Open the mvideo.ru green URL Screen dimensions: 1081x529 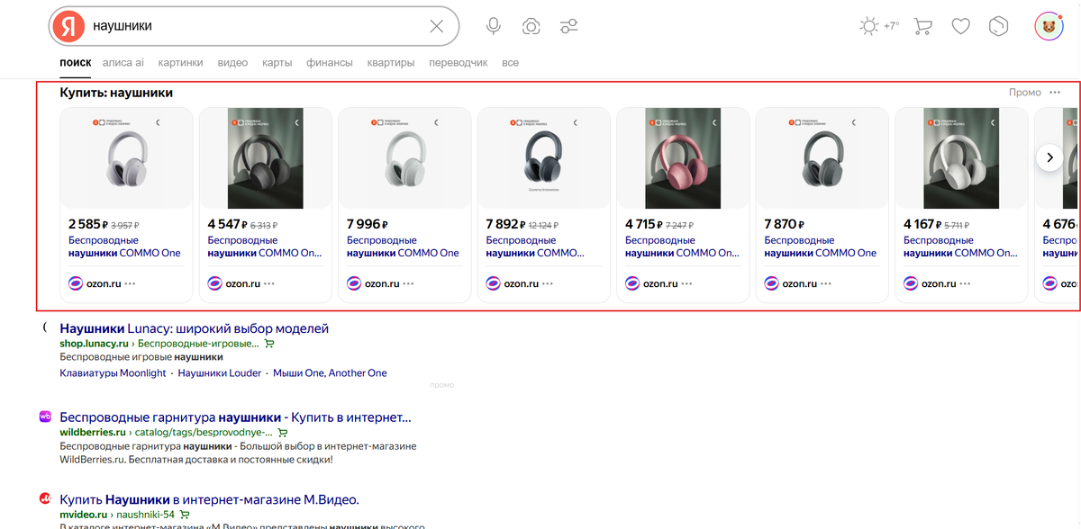click(82, 515)
